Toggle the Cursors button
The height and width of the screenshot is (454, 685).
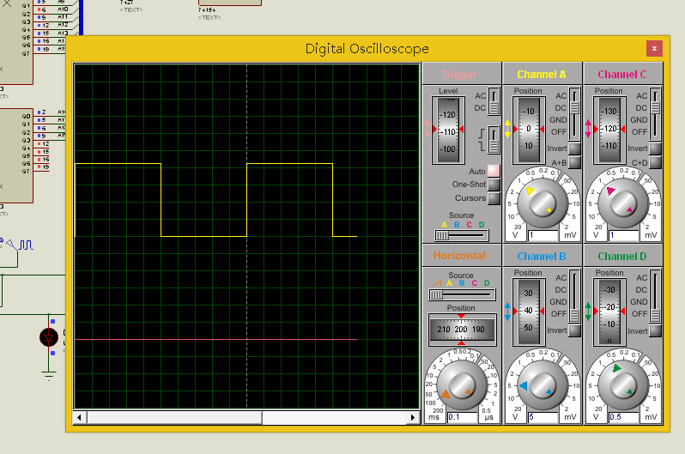click(494, 198)
